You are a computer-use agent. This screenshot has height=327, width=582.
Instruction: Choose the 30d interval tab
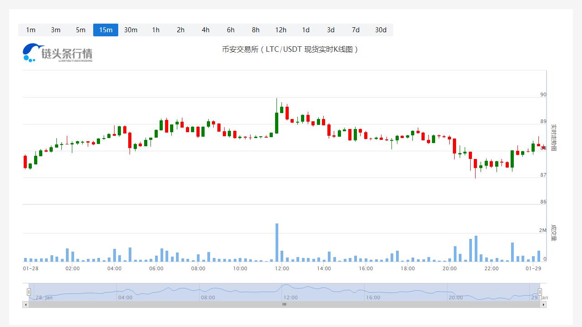(381, 30)
